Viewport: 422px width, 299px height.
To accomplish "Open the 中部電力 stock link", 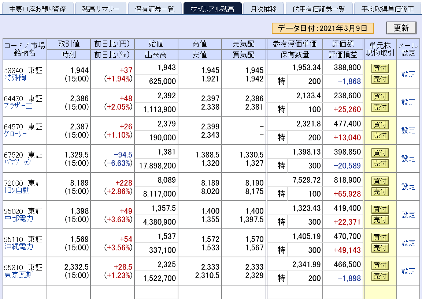I will tap(19, 218).
